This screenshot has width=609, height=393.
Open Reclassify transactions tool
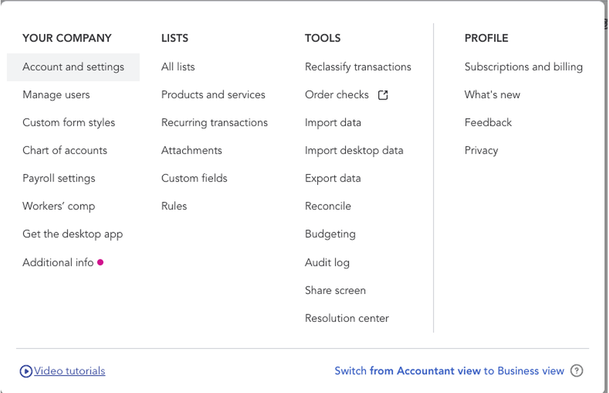(358, 67)
